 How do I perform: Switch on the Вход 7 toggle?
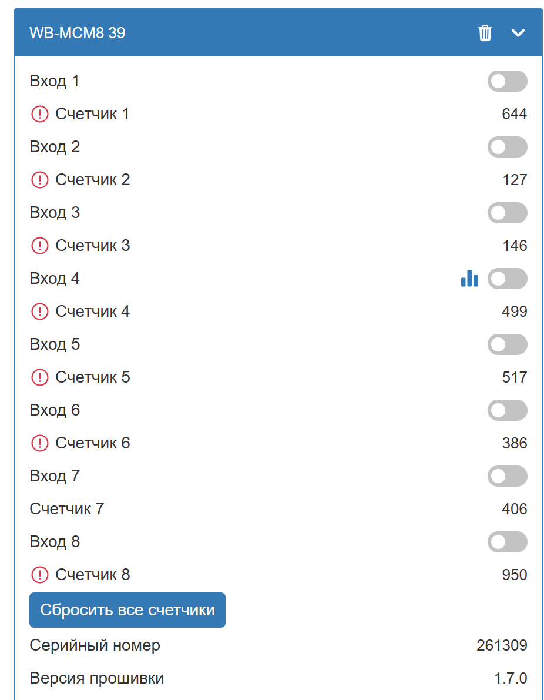click(x=507, y=476)
